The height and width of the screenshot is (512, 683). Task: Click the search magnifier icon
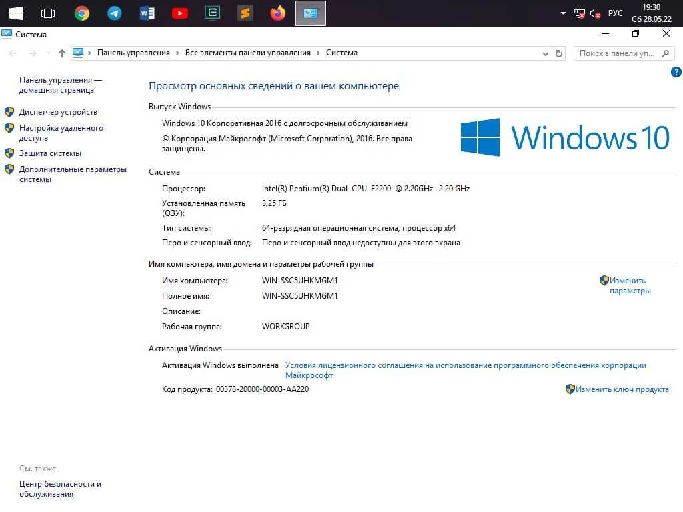click(665, 53)
